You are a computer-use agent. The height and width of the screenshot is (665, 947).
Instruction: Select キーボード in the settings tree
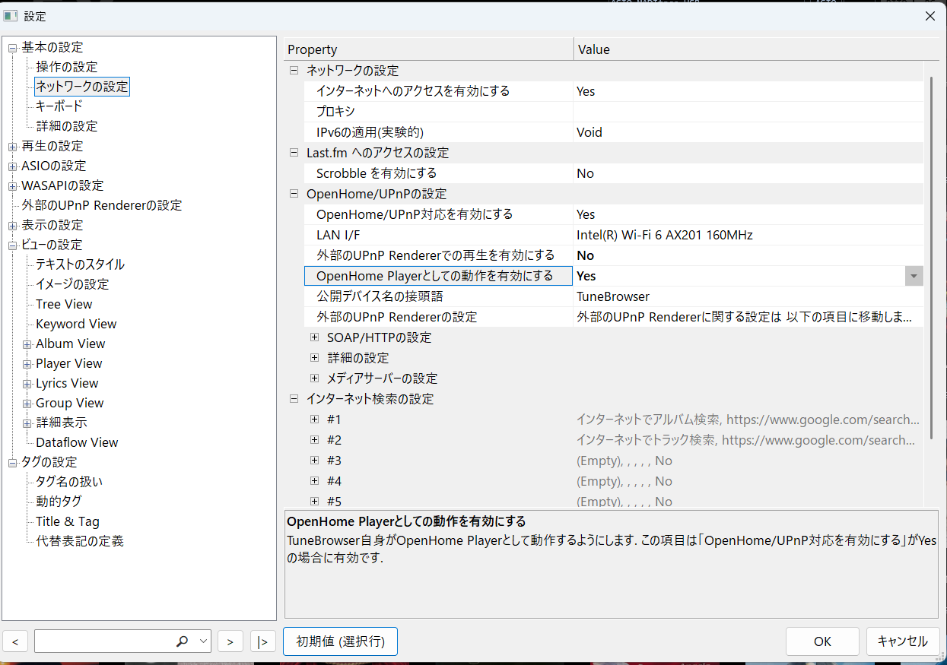[x=59, y=106]
